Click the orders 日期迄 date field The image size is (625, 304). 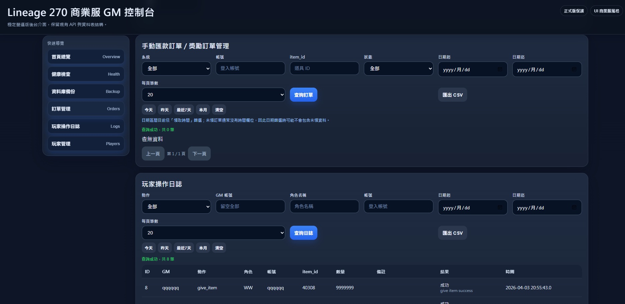point(547,69)
